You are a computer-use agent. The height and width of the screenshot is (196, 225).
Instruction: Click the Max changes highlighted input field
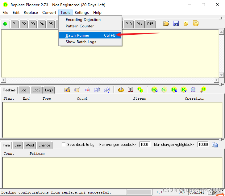point(203,145)
